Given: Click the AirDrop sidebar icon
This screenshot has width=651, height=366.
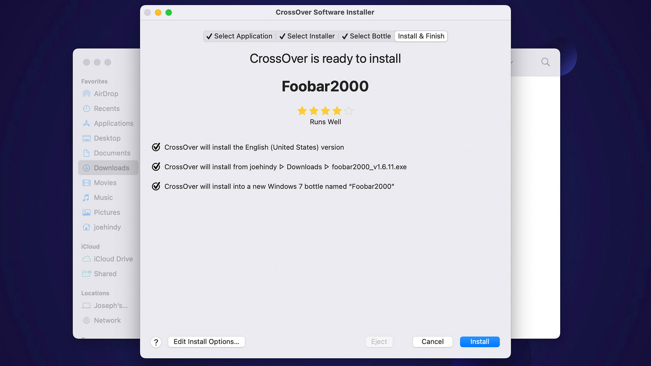Looking at the screenshot, I should (x=86, y=94).
